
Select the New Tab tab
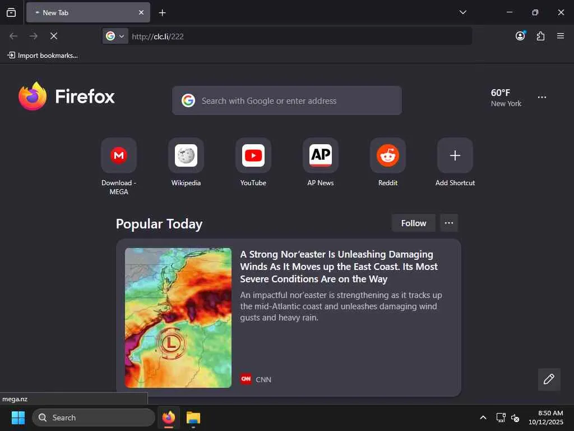click(88, 12)
